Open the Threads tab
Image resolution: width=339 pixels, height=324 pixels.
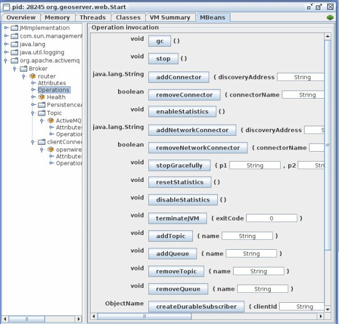93,17
